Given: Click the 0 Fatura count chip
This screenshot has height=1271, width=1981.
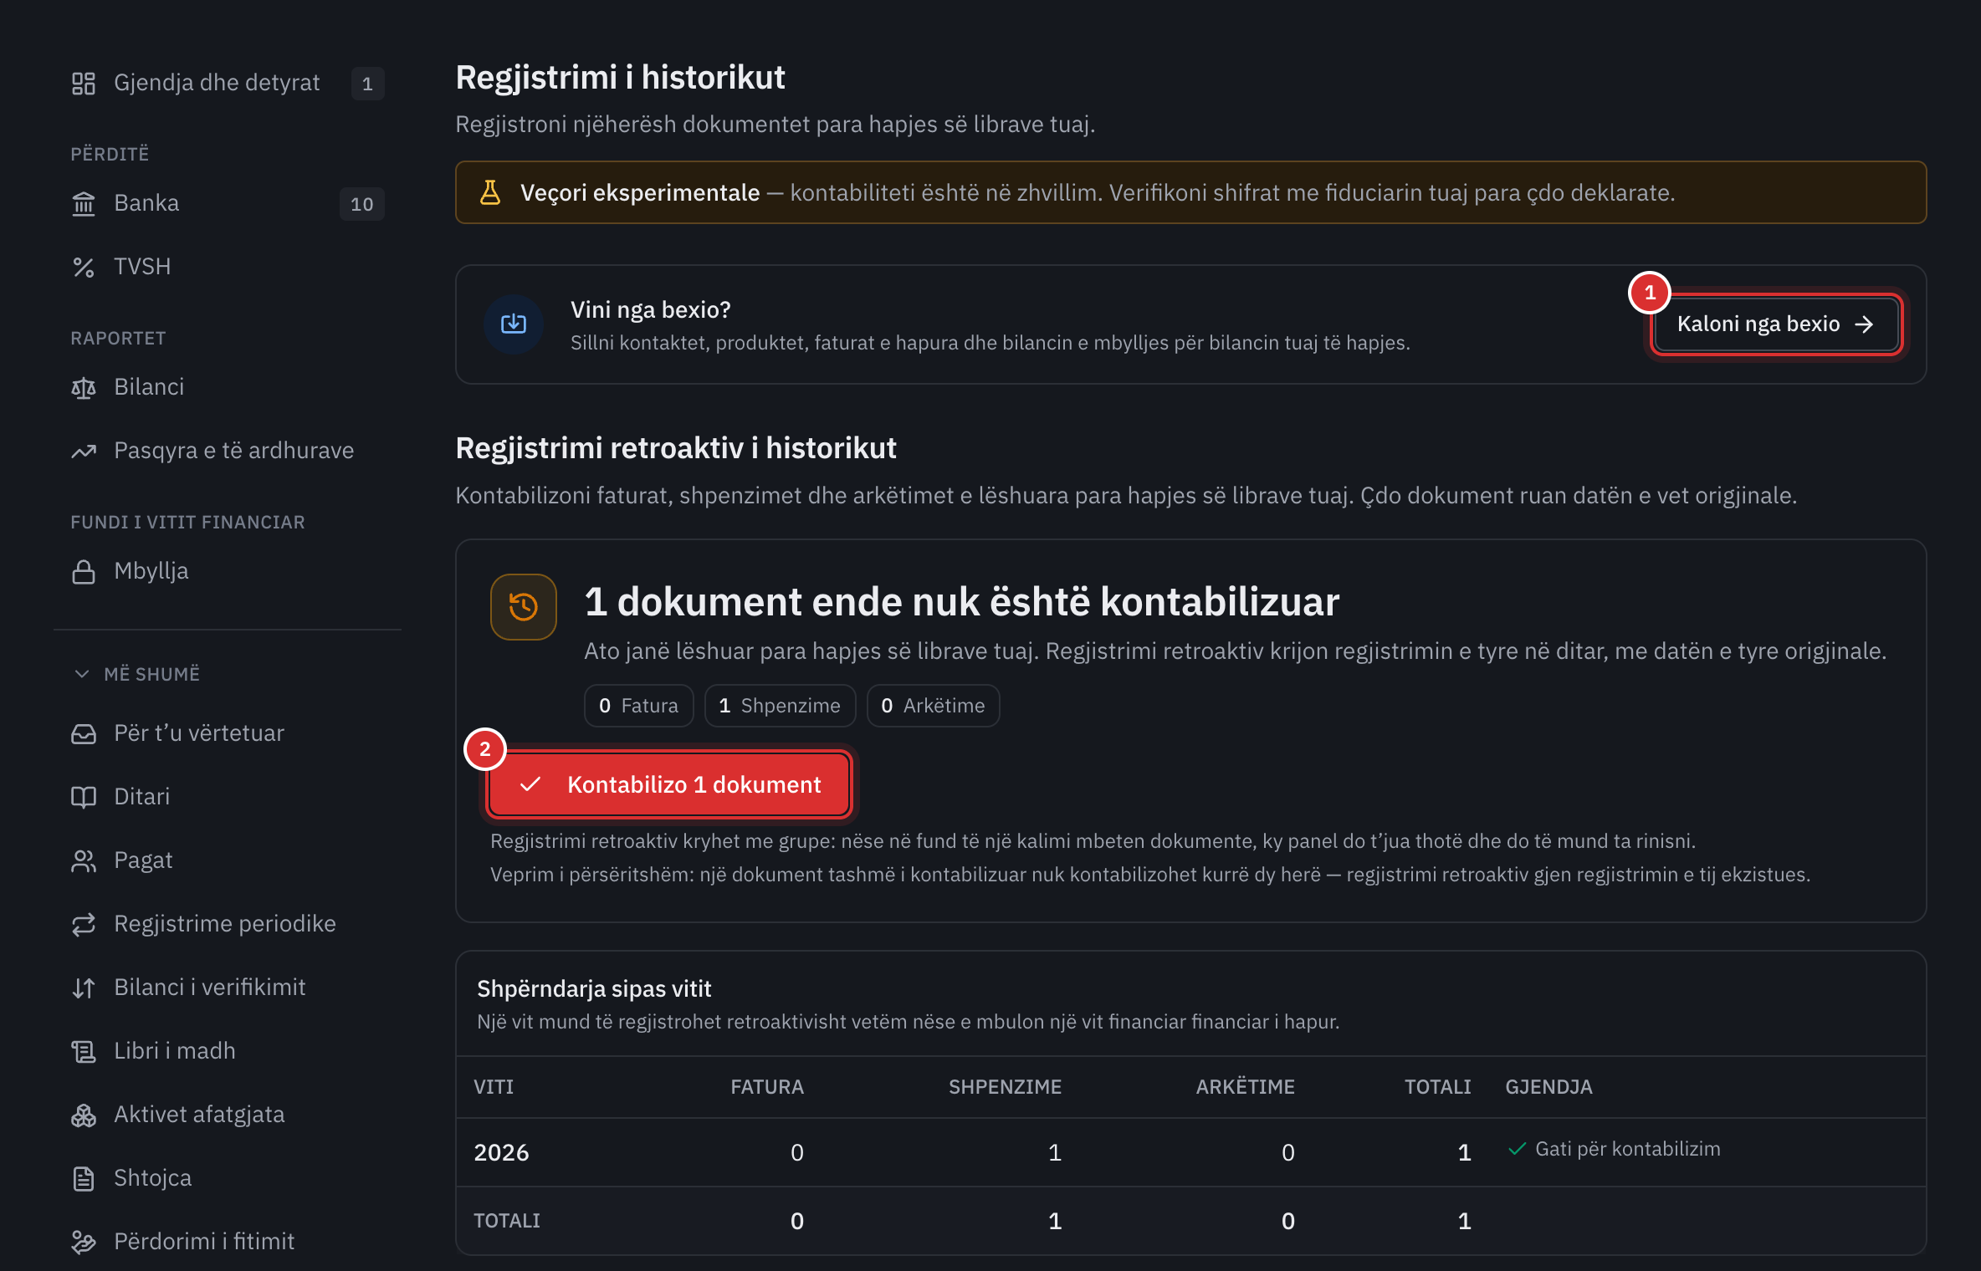Looking at the screenshot, I should (x=639, y=706).
